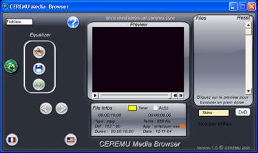Click the 00:00:00.00 auto time value

coord(160,115)
